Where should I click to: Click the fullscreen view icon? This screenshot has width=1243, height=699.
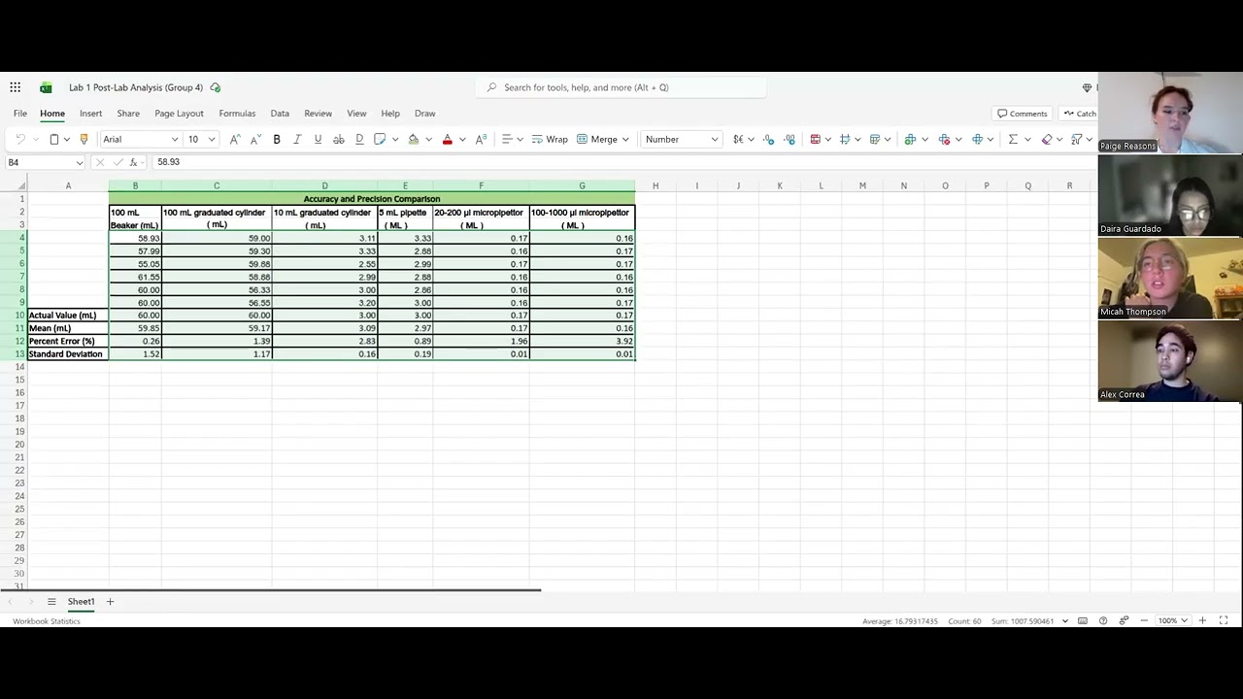point(1224,621)
